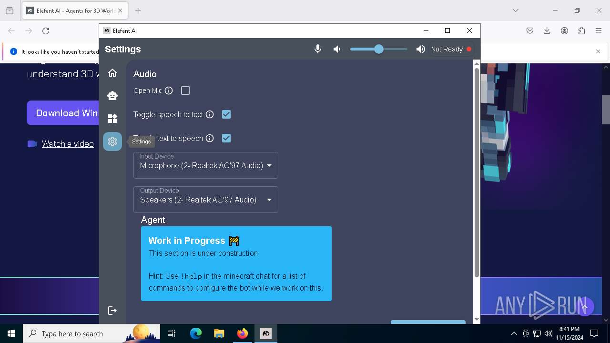
Task: Adjust the volume slider in header
Action: [379, 49]
